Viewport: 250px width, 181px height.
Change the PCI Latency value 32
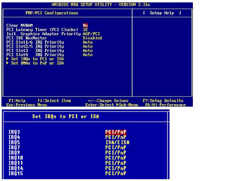(x=85, y=30)
